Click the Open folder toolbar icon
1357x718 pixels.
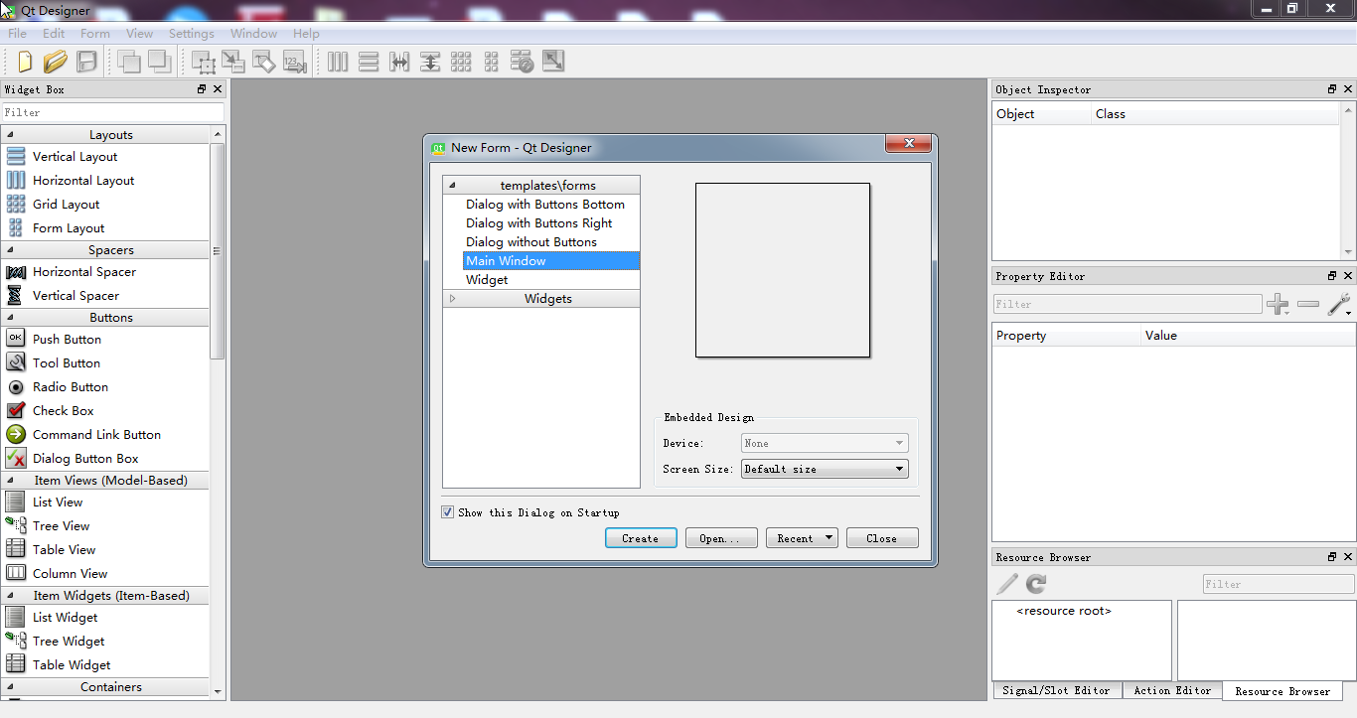pyautogui.click(x=56, y=62)
